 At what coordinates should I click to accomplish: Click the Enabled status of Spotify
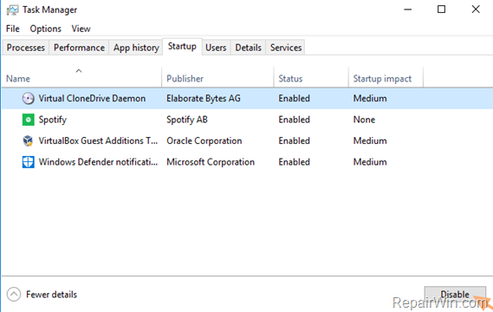[x=295, y=120]
